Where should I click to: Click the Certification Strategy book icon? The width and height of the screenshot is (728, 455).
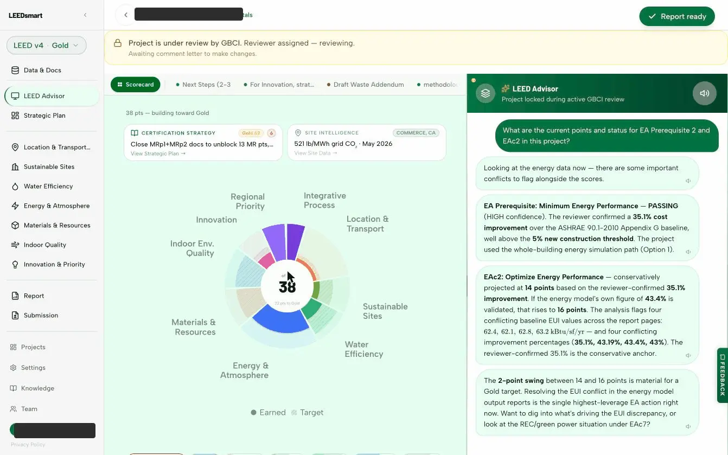click(135, 133)
